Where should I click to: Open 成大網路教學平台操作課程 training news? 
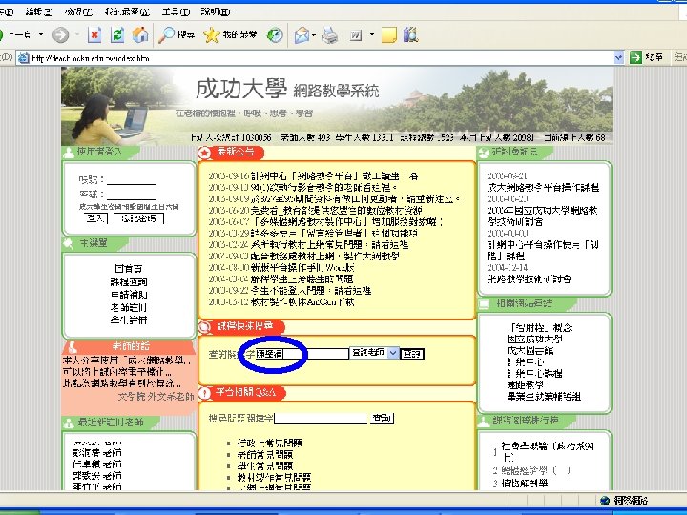(543, 188)
